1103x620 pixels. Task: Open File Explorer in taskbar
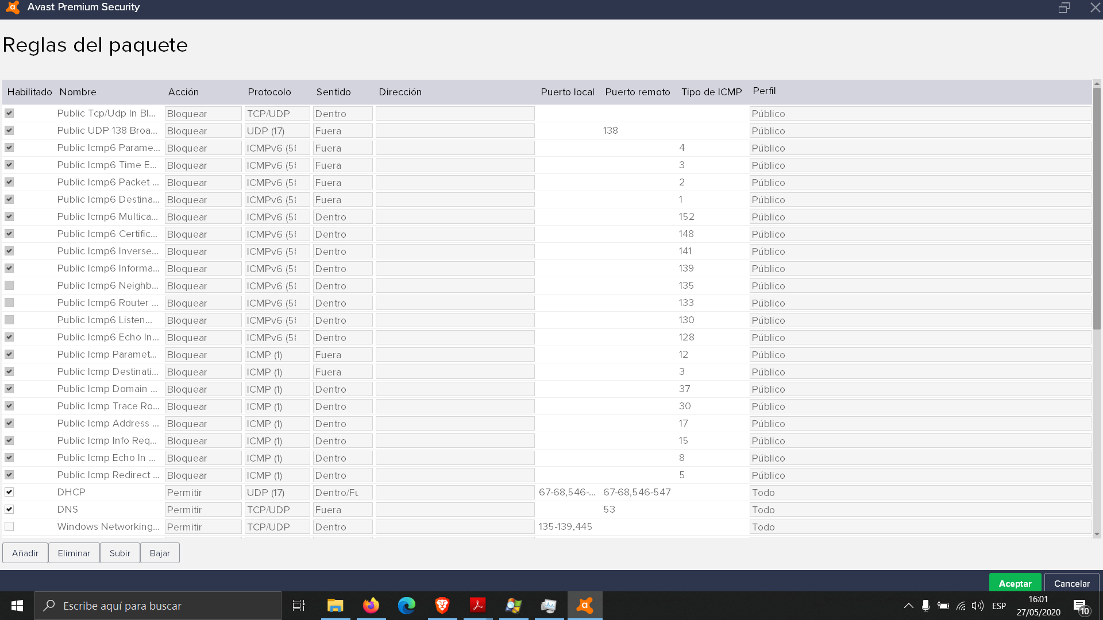tap(335, 606)
